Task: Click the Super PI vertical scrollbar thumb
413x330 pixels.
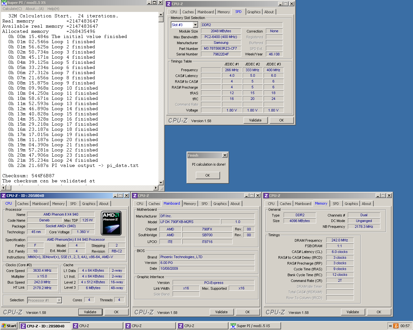Action: tap(161, 20)
